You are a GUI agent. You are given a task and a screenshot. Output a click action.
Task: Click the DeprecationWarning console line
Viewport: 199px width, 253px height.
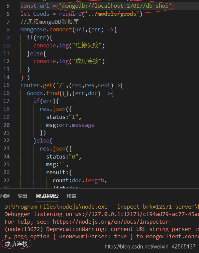pyautogui.click(x=102, y=229)
